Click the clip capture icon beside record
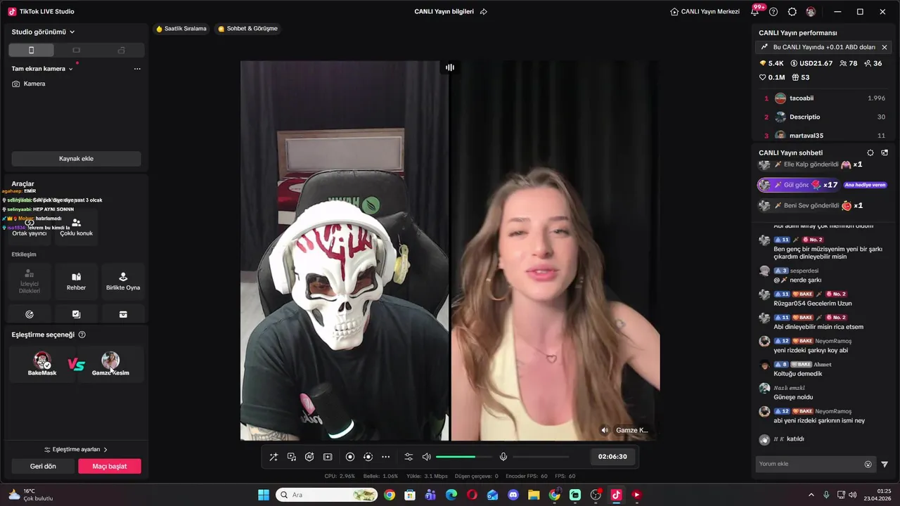The image size is (900, 506). (368, 457)
